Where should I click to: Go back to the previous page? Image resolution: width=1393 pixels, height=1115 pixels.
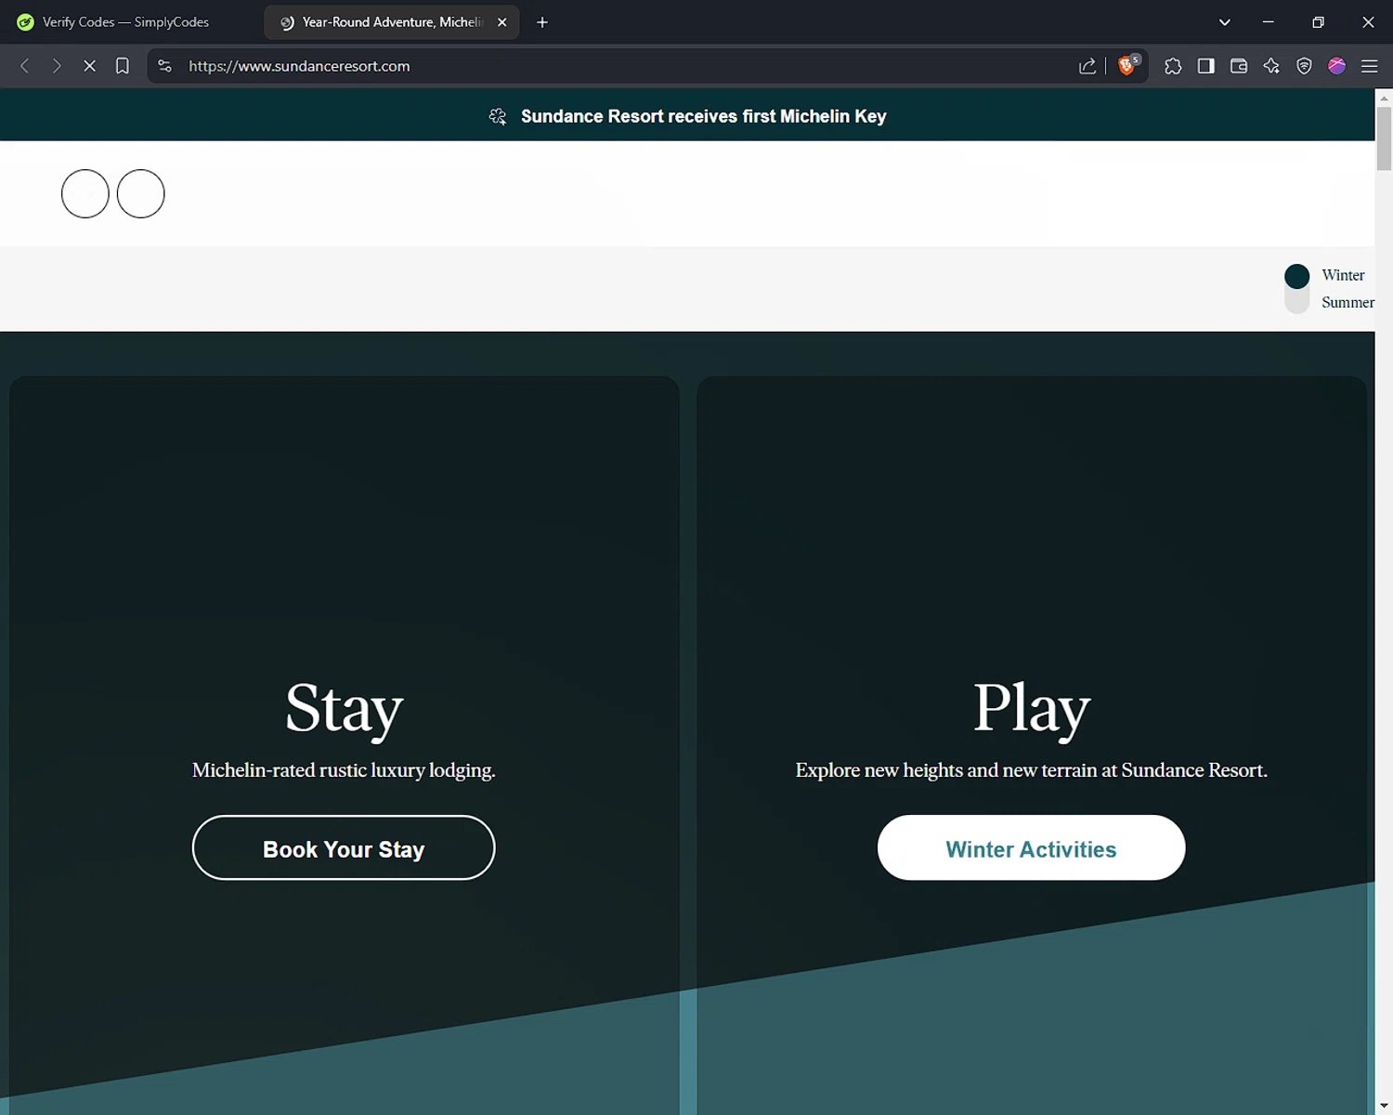25,66
